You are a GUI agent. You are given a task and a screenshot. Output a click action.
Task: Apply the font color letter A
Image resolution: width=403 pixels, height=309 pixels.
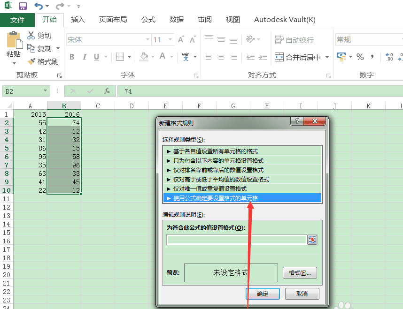163,56
